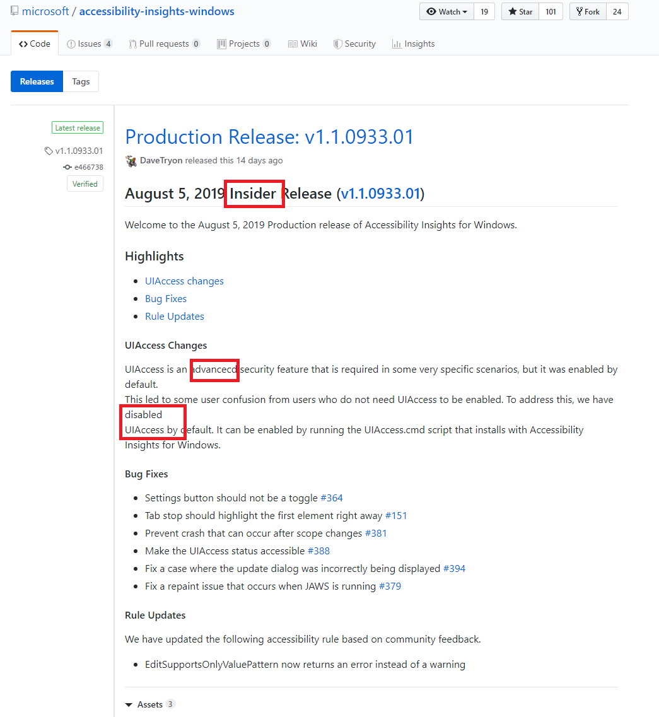This screenshot has width=659, height=717.
Task: Switch to the Tags view
Action: point(81,81)
